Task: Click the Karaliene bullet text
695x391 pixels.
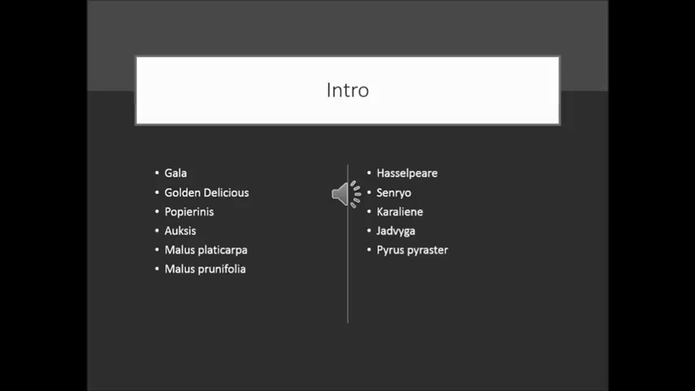Action: coord(400,212)
